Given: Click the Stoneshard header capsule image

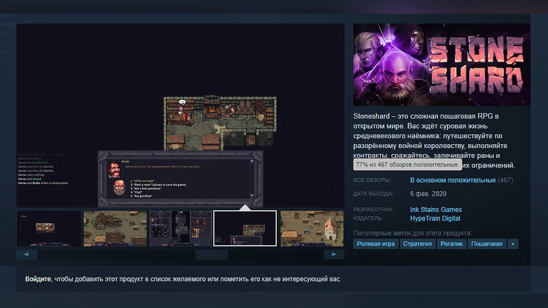Looking at the screenshot, I should pos(442,65).
